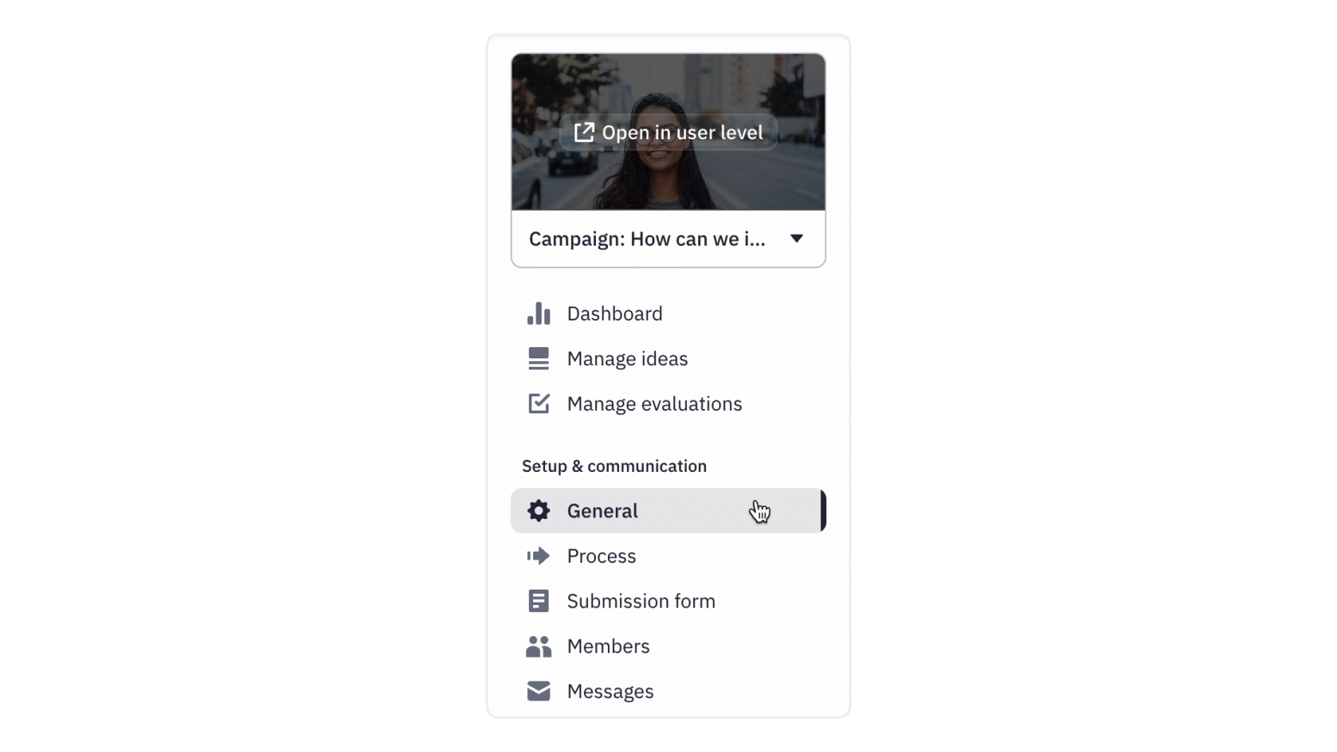Screen dimensions: 1337x752
Task: Click the Submission form document icon
Action: point(538,601)
